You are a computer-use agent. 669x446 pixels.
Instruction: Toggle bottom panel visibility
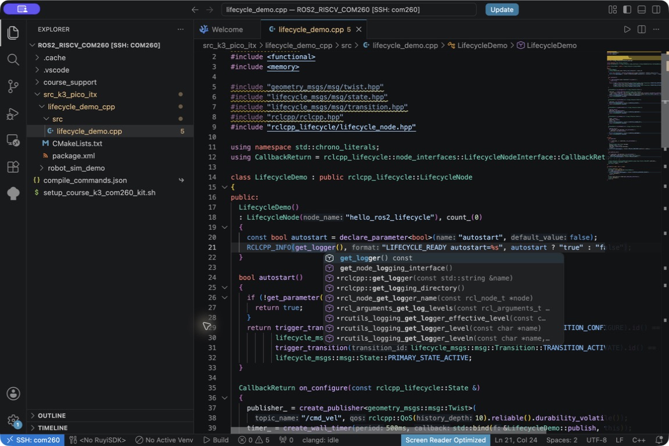click(x=642, y=9)
